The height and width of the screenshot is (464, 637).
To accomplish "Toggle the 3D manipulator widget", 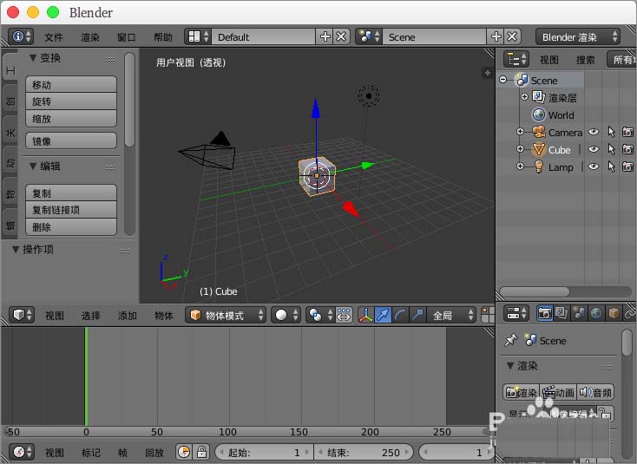I will (x=365, y=315).
